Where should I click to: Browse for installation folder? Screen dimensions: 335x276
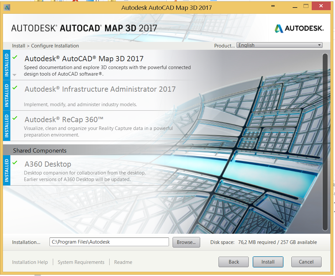(186, 242)
